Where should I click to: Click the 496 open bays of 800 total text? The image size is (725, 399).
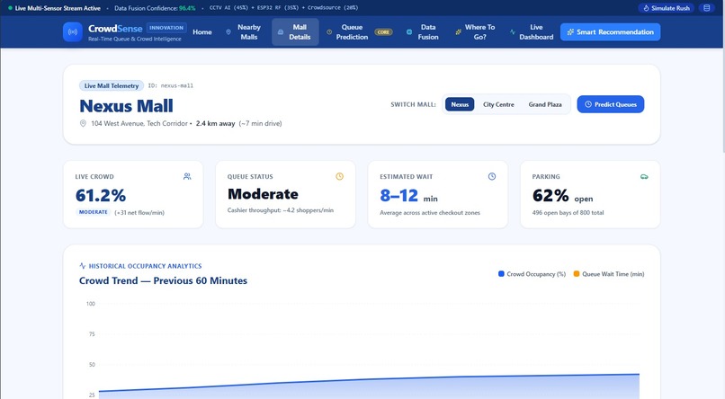click(x=568, y=212)
